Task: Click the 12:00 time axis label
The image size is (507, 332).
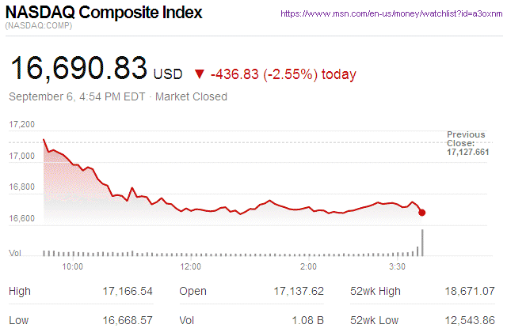Action: (x=191, y=266)
